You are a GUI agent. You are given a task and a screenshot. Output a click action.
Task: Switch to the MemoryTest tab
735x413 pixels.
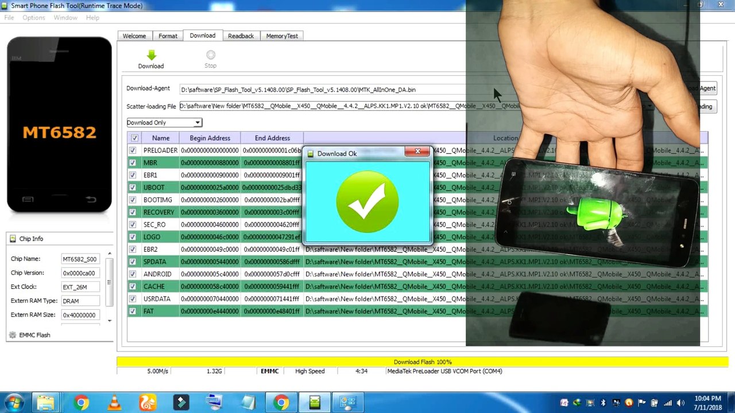coord(282,36)
